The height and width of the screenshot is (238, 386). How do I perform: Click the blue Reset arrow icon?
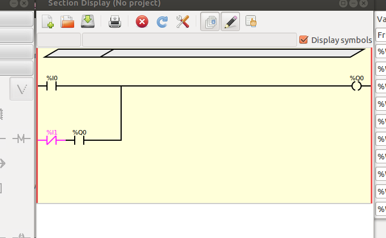click(x=162, y=21)
